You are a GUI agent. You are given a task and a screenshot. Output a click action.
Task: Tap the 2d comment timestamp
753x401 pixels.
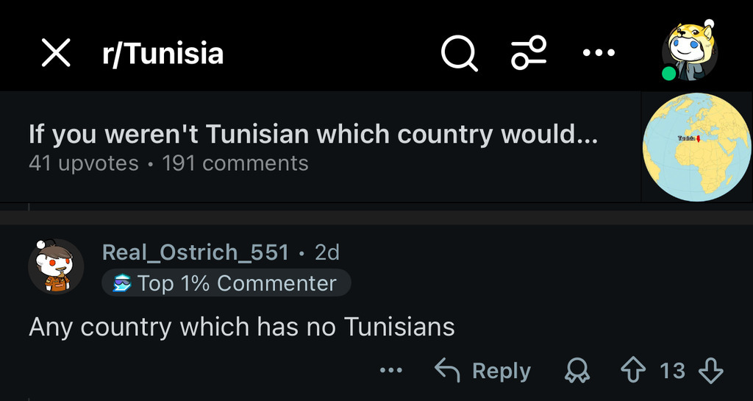[x=327, y=252]
